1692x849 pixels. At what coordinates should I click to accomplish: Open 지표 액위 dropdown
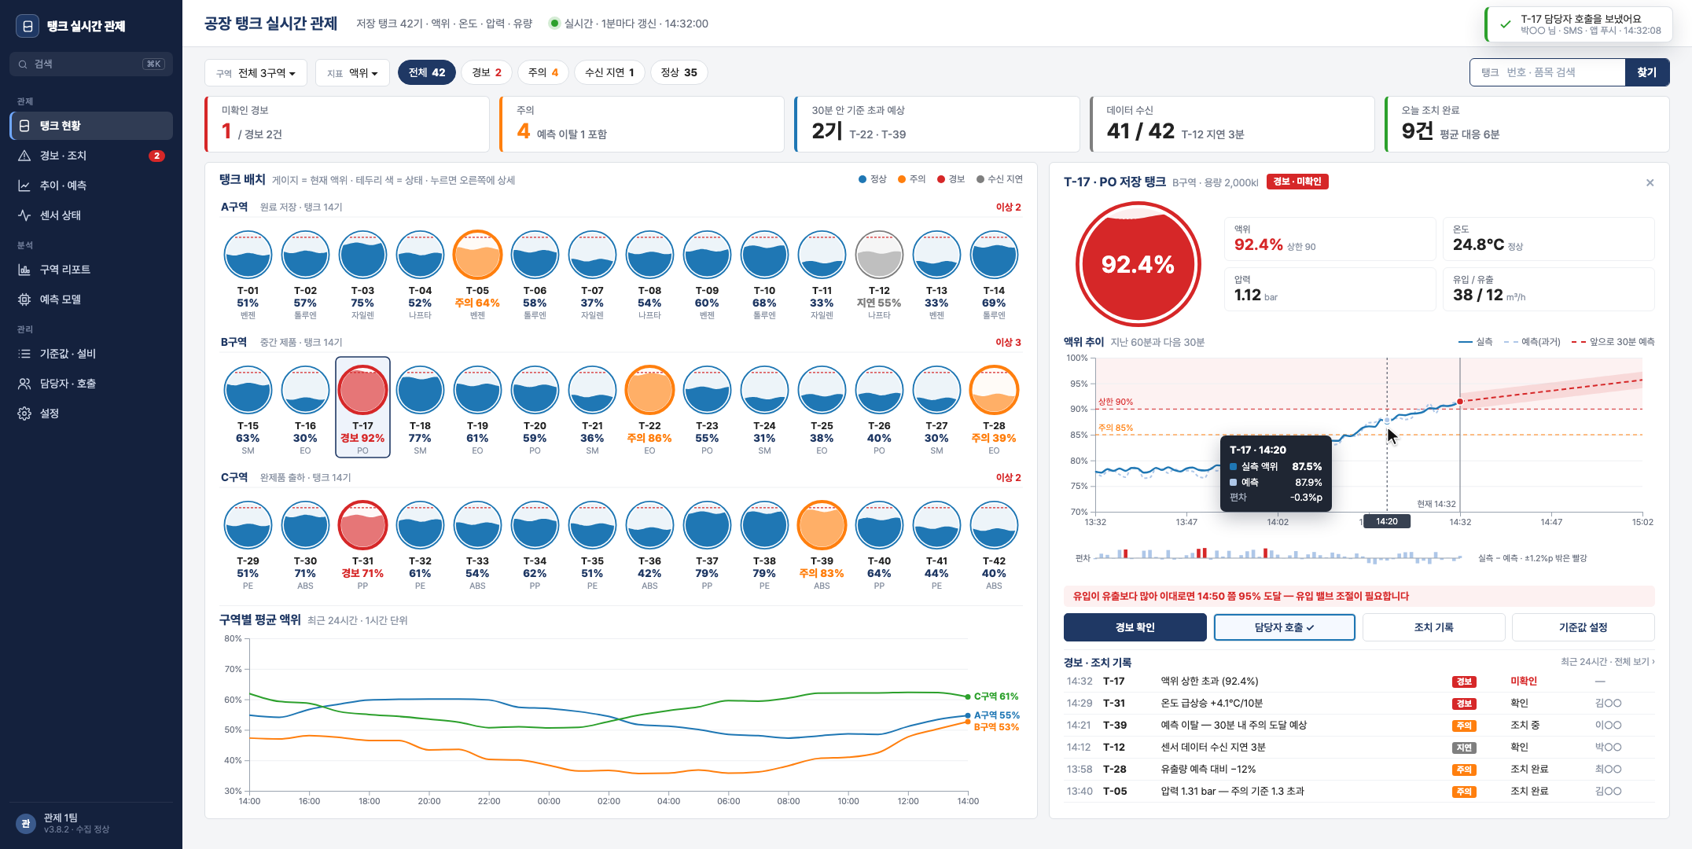352,73
